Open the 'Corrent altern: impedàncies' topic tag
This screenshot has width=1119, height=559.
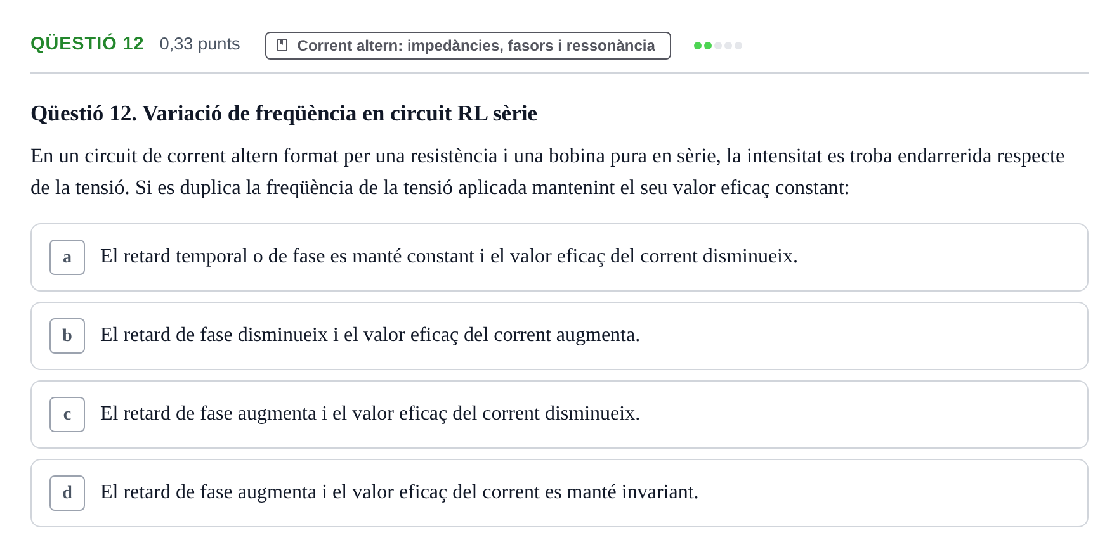coord(468,46)
